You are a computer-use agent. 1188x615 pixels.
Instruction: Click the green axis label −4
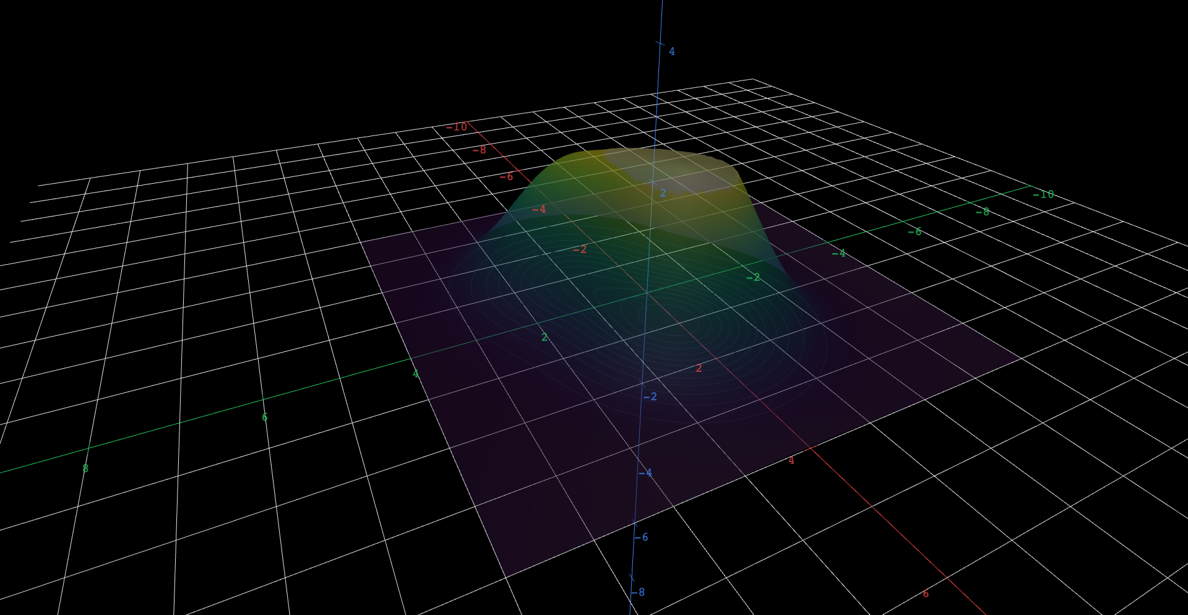[838, 253]
